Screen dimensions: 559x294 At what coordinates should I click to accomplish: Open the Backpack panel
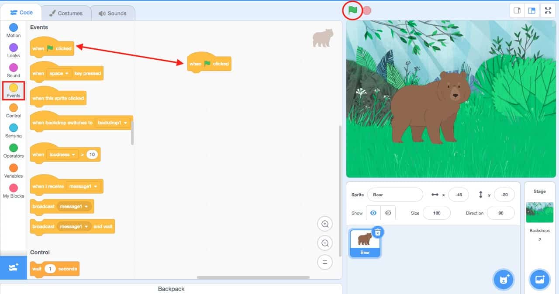point(171,289)
